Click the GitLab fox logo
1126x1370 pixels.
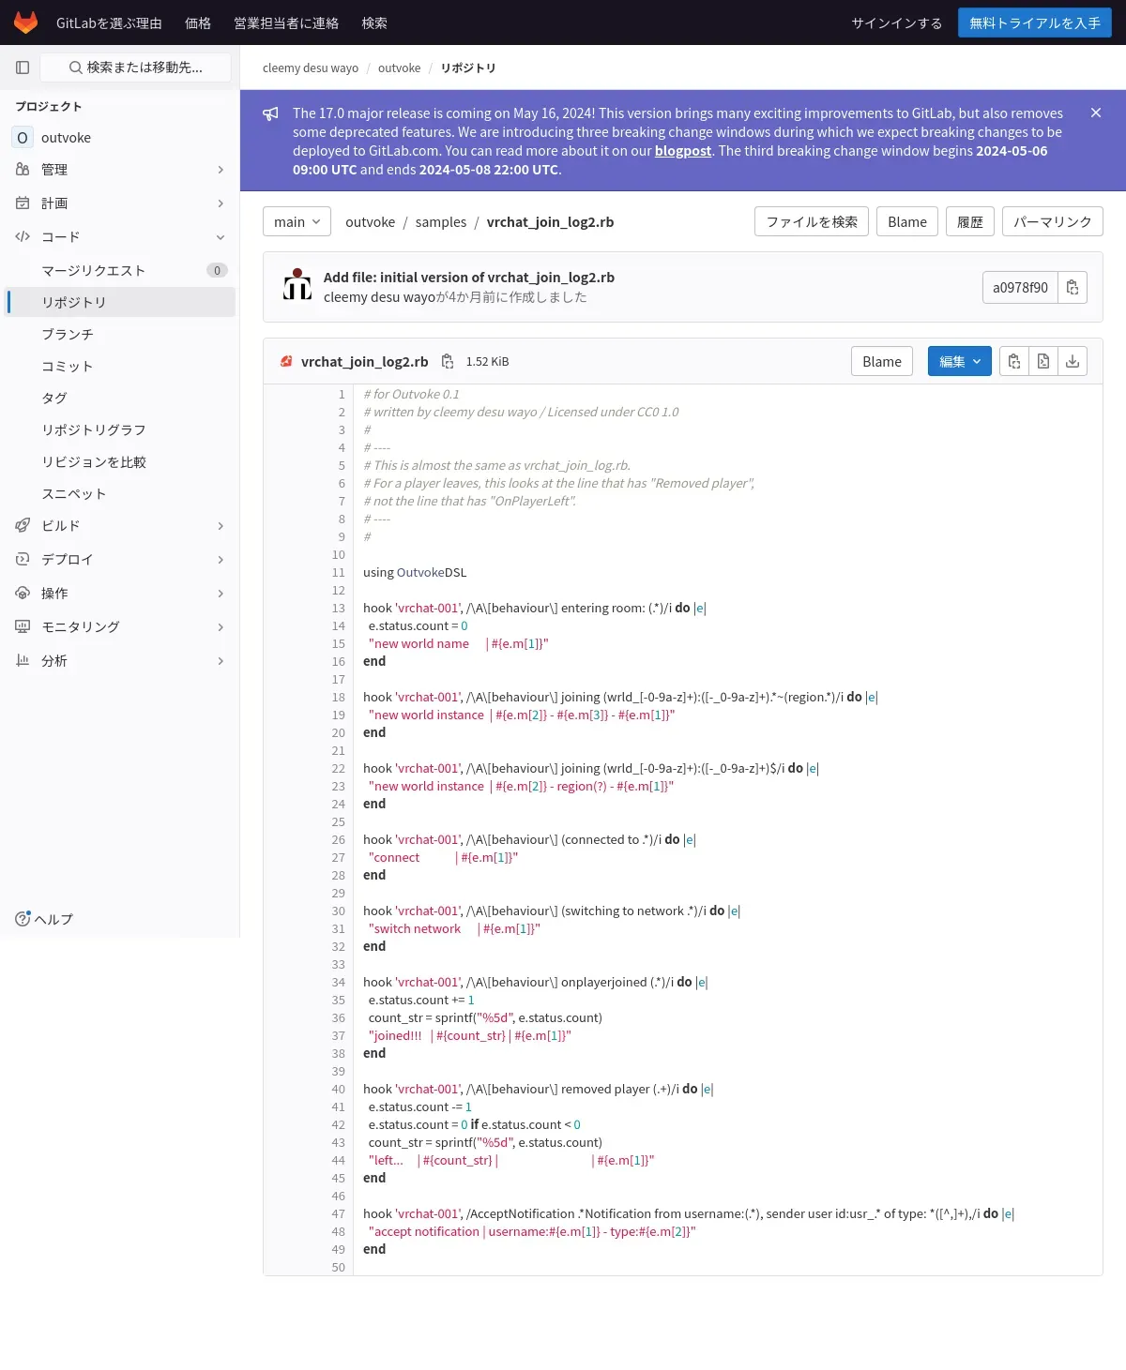pyautogui.click(x=25, y=23)
